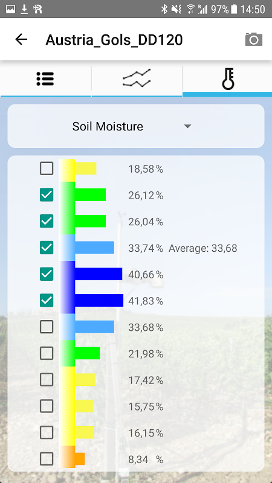Tap the downloads icon in status bar
Image resolution: width=272 pixels, height=483 pixels.
[x=24, y=9]
